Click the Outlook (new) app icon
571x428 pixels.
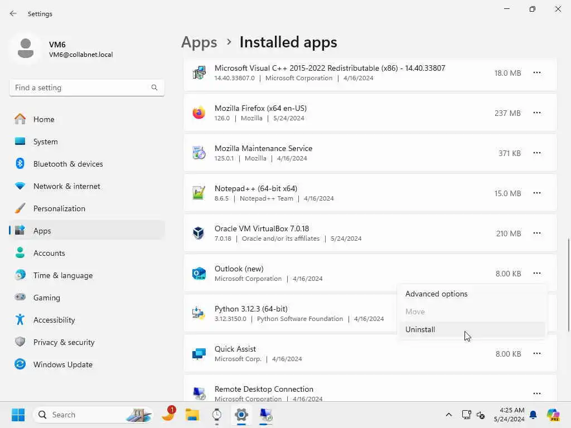(199, 273)
